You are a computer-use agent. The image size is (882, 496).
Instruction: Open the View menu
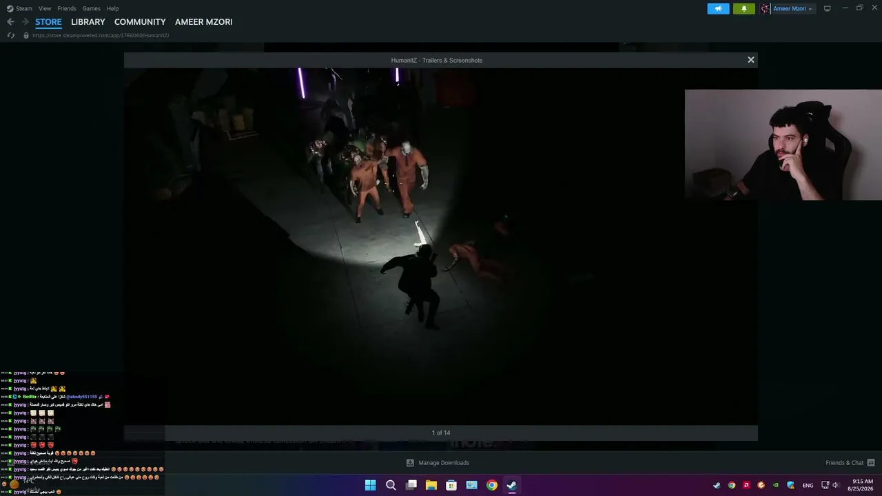pyautogui.click(x=45, y=8)
